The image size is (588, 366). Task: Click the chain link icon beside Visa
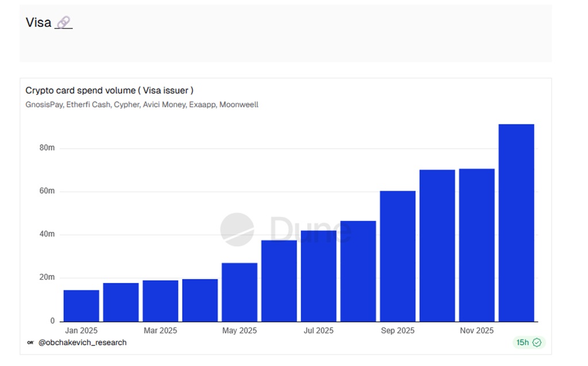[65, 22]
